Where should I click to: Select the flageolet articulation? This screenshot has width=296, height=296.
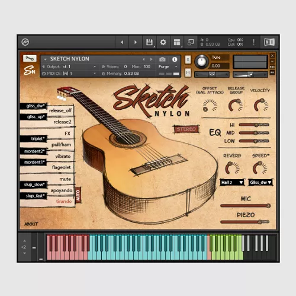click(61, 167)
